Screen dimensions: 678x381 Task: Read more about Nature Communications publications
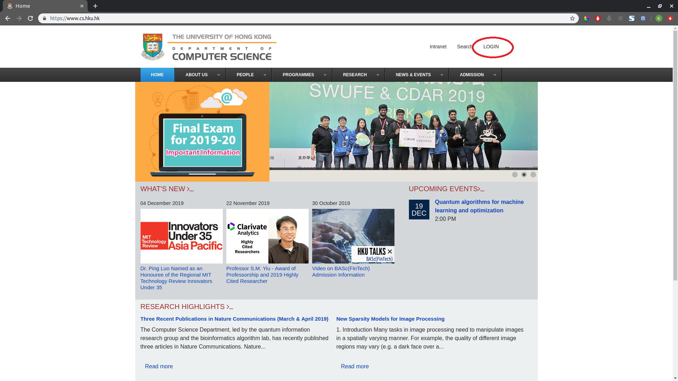pyautogui.click(x=159, y=367)
